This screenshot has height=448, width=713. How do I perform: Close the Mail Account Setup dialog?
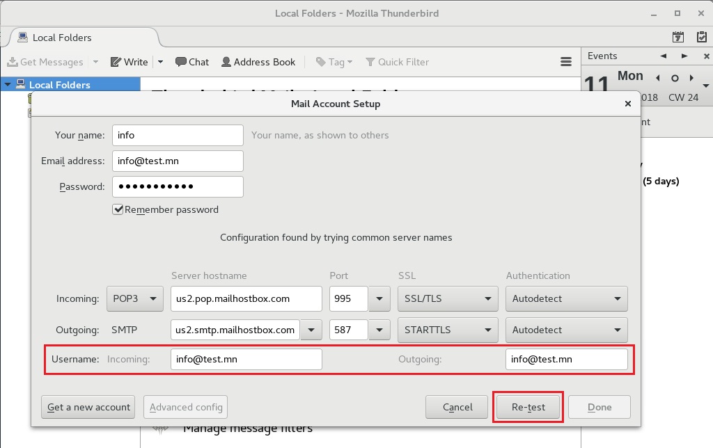pyautogui.click(x=628, y=104)
